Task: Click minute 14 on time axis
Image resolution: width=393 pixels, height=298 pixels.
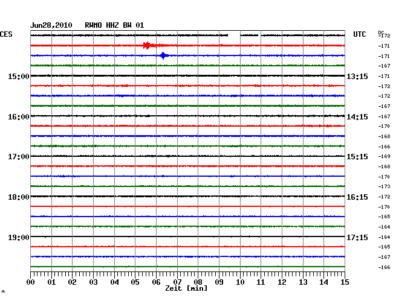Action: (x=323, y=282)
